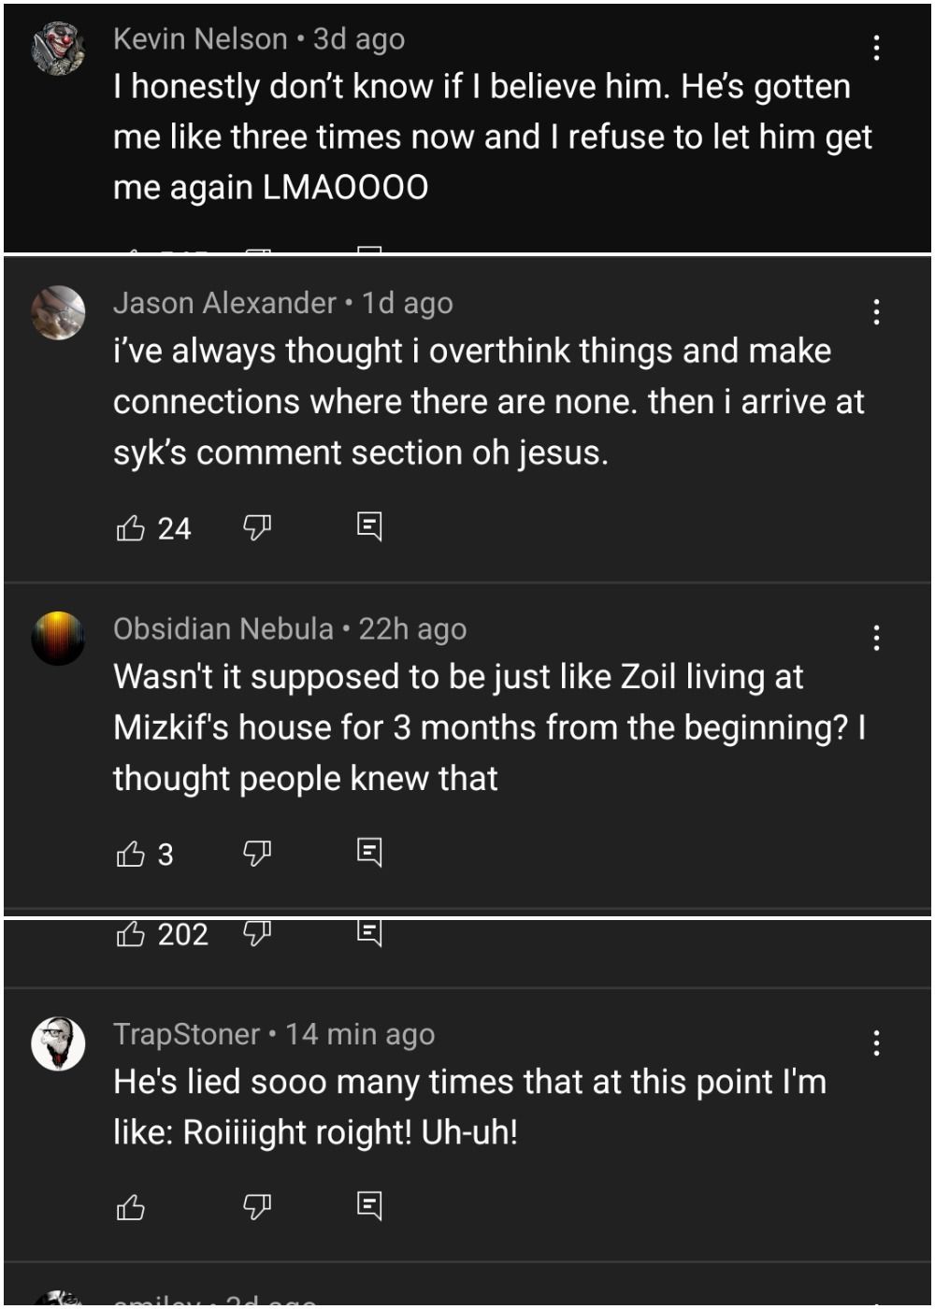Reply to Jason Alexander's comment
935x1309 pixels.
(x=369, y=527)
